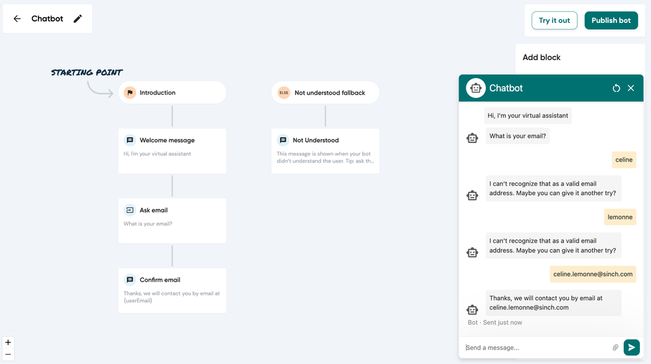This screenshot has height=364, width=651.
Task: Click the Add block heading
Action: click(x=541, y=57)
